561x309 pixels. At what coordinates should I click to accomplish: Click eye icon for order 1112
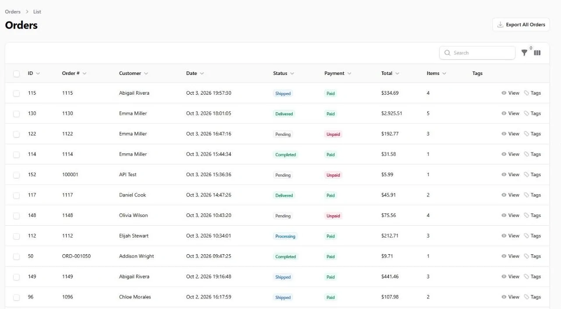[504, 236]
